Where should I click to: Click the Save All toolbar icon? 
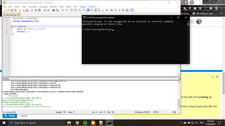16,10
